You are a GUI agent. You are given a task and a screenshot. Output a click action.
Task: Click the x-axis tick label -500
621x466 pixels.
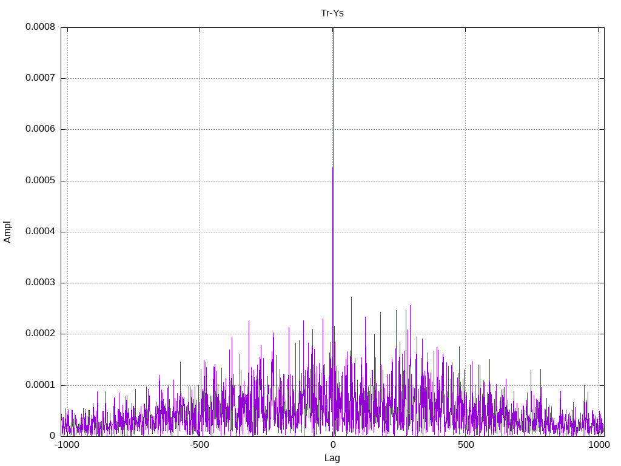coord(199,445)
